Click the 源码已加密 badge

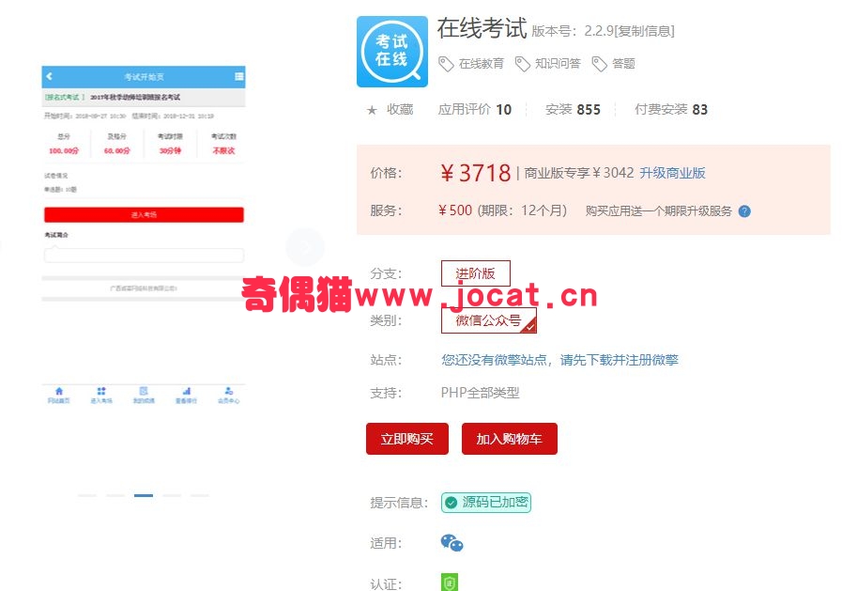(x=486, y=503)
